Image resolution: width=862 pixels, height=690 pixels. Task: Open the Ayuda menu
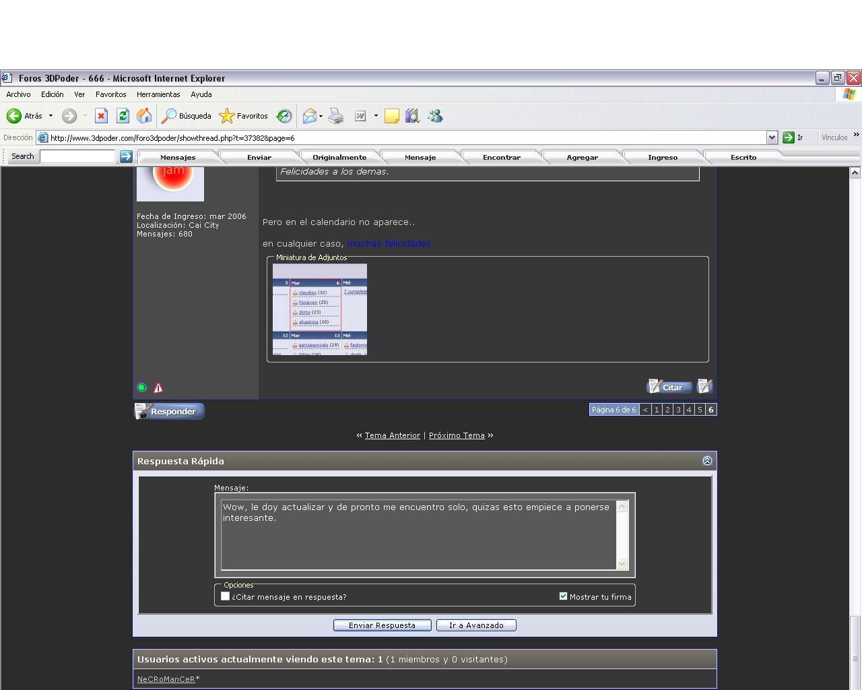tap(201, 94)
